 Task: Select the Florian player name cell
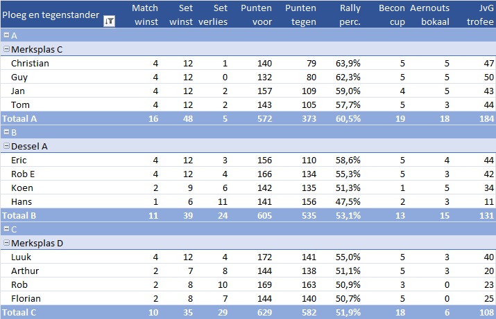(x=26, y=298)
